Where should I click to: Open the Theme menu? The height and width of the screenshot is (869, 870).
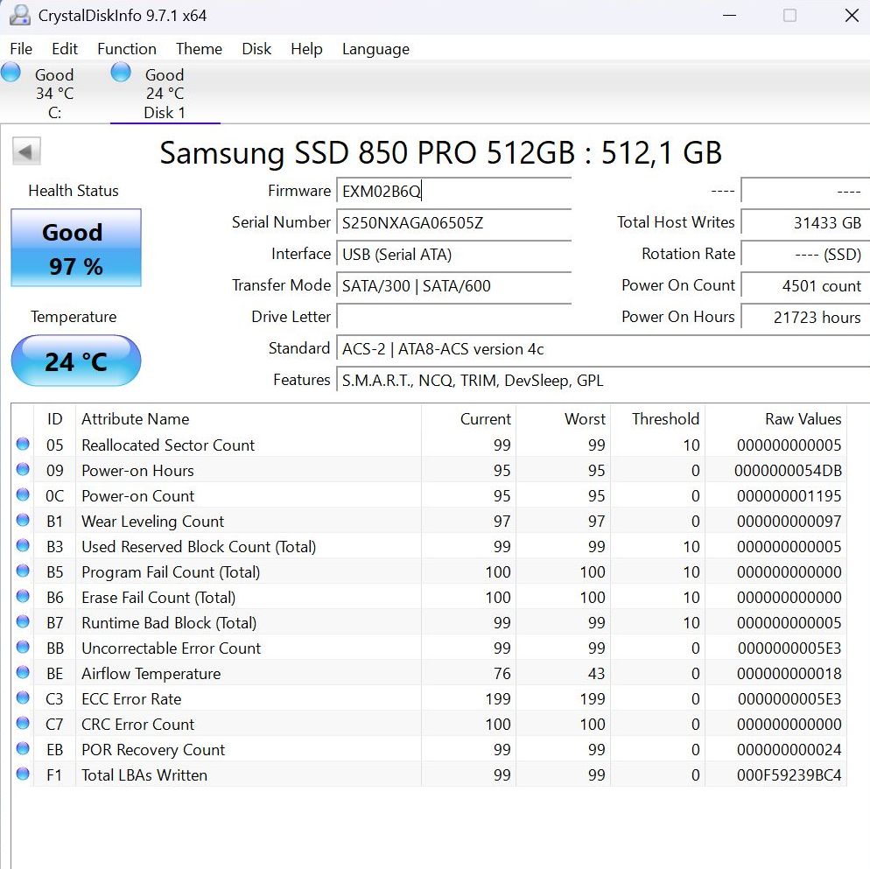(x=199, y=49)
